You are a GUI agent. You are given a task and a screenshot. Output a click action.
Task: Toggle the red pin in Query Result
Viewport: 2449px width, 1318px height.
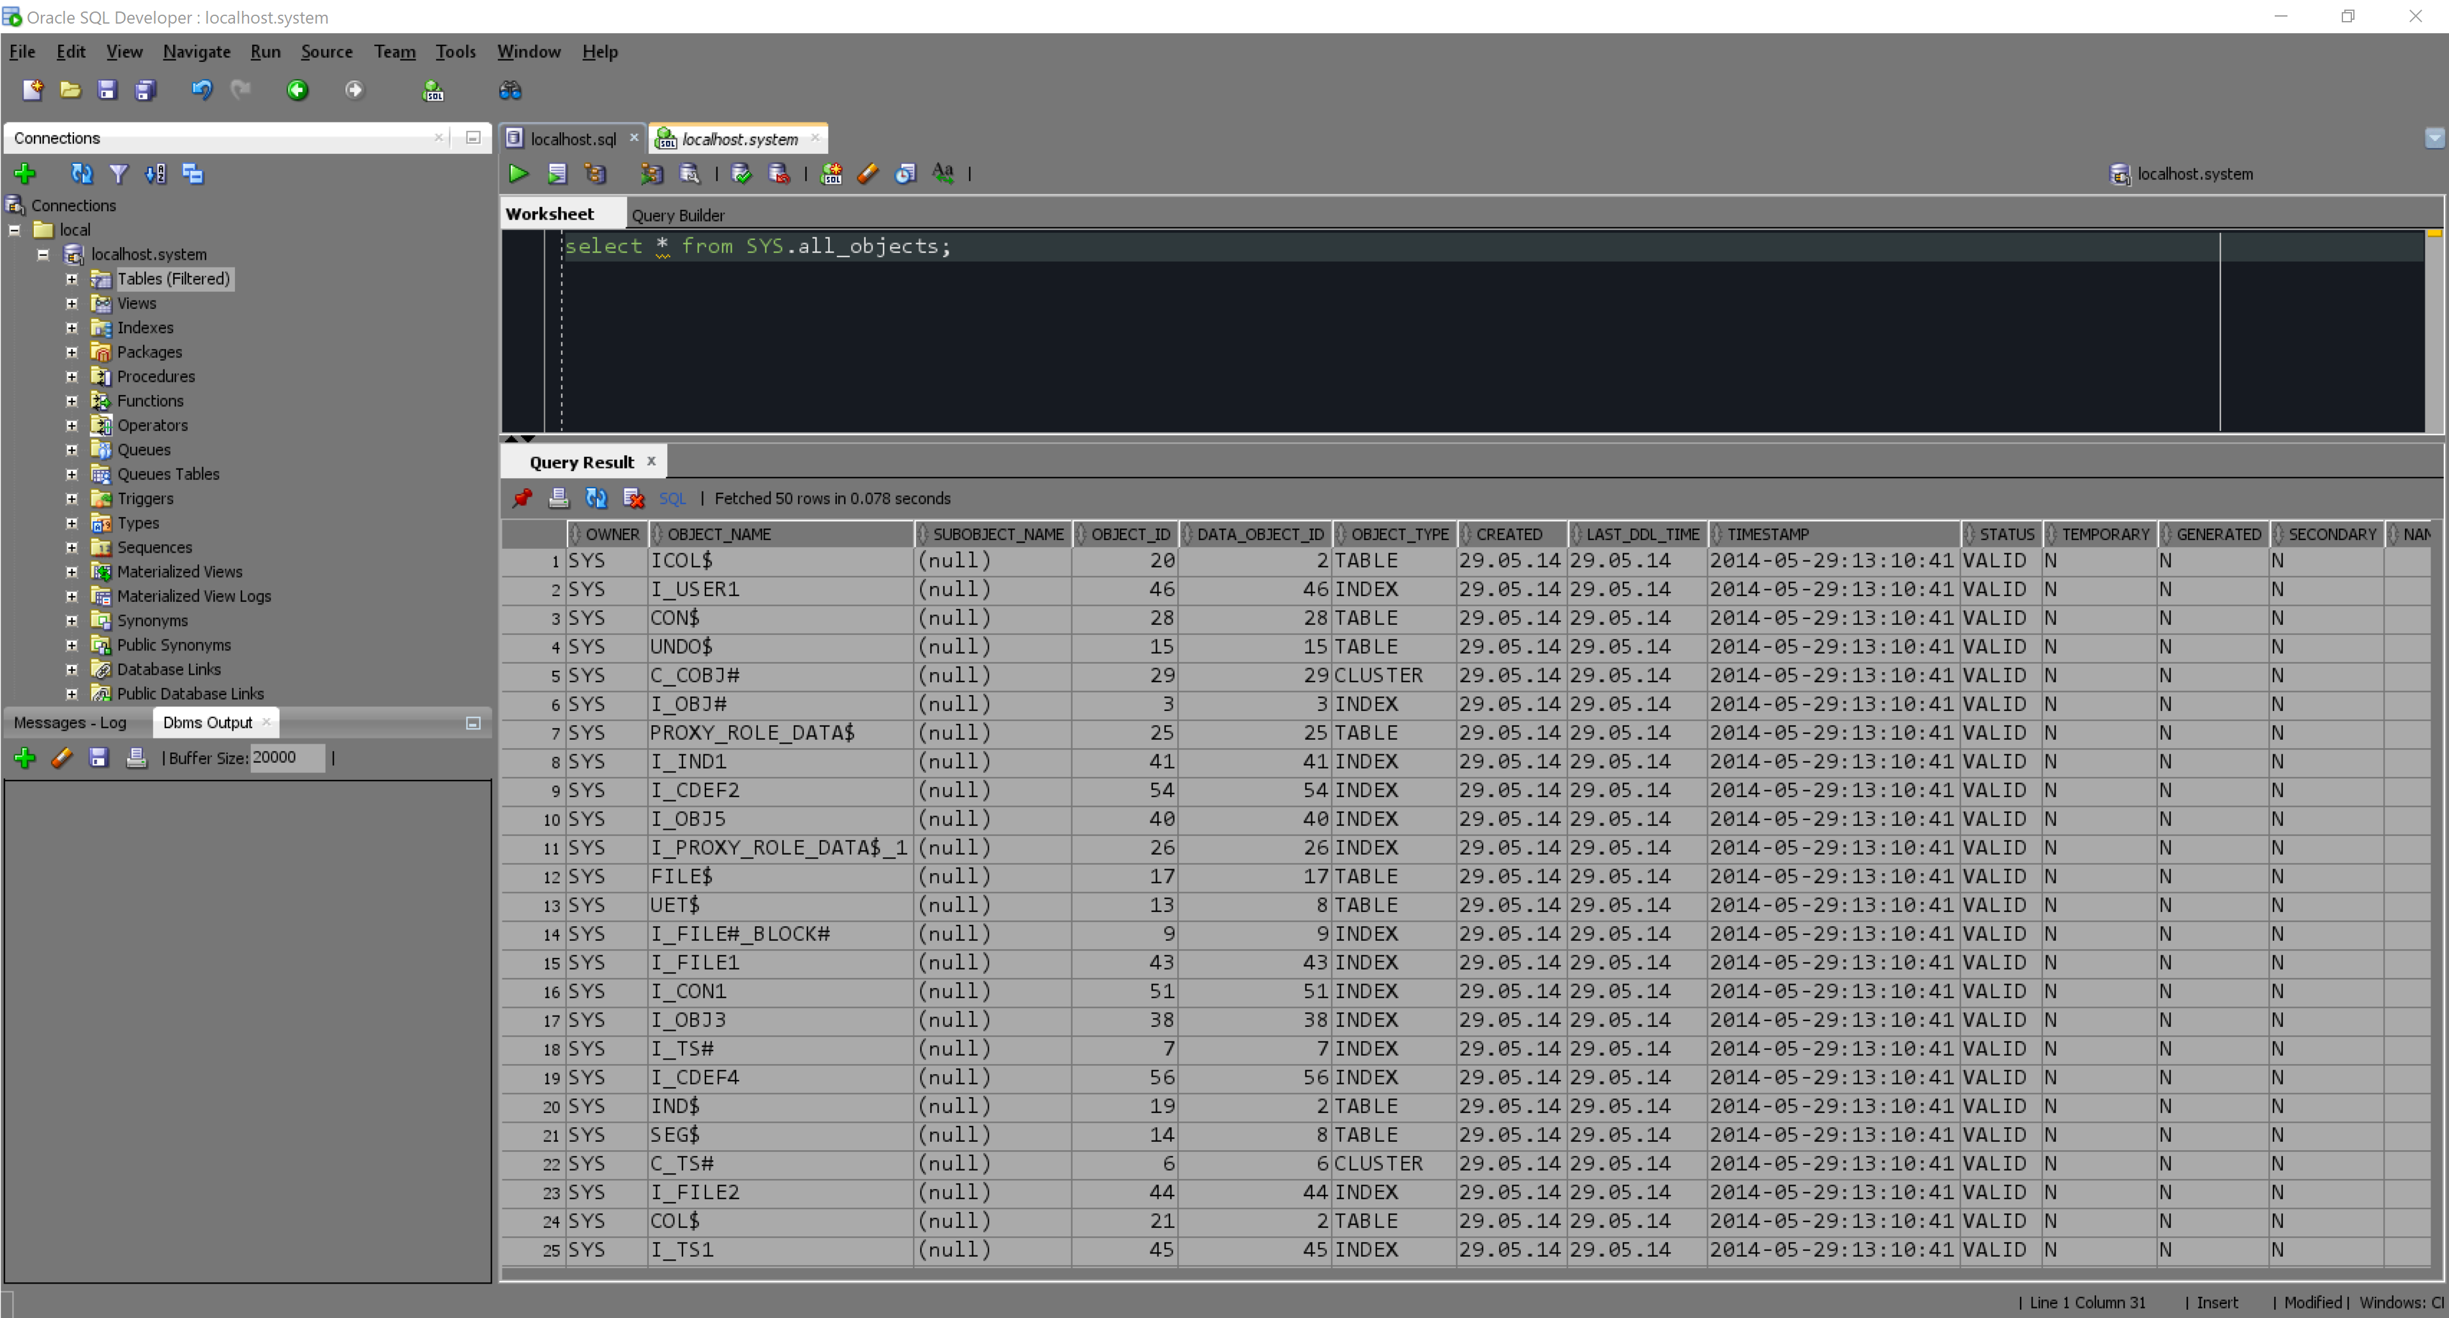[x=522, y=498]
